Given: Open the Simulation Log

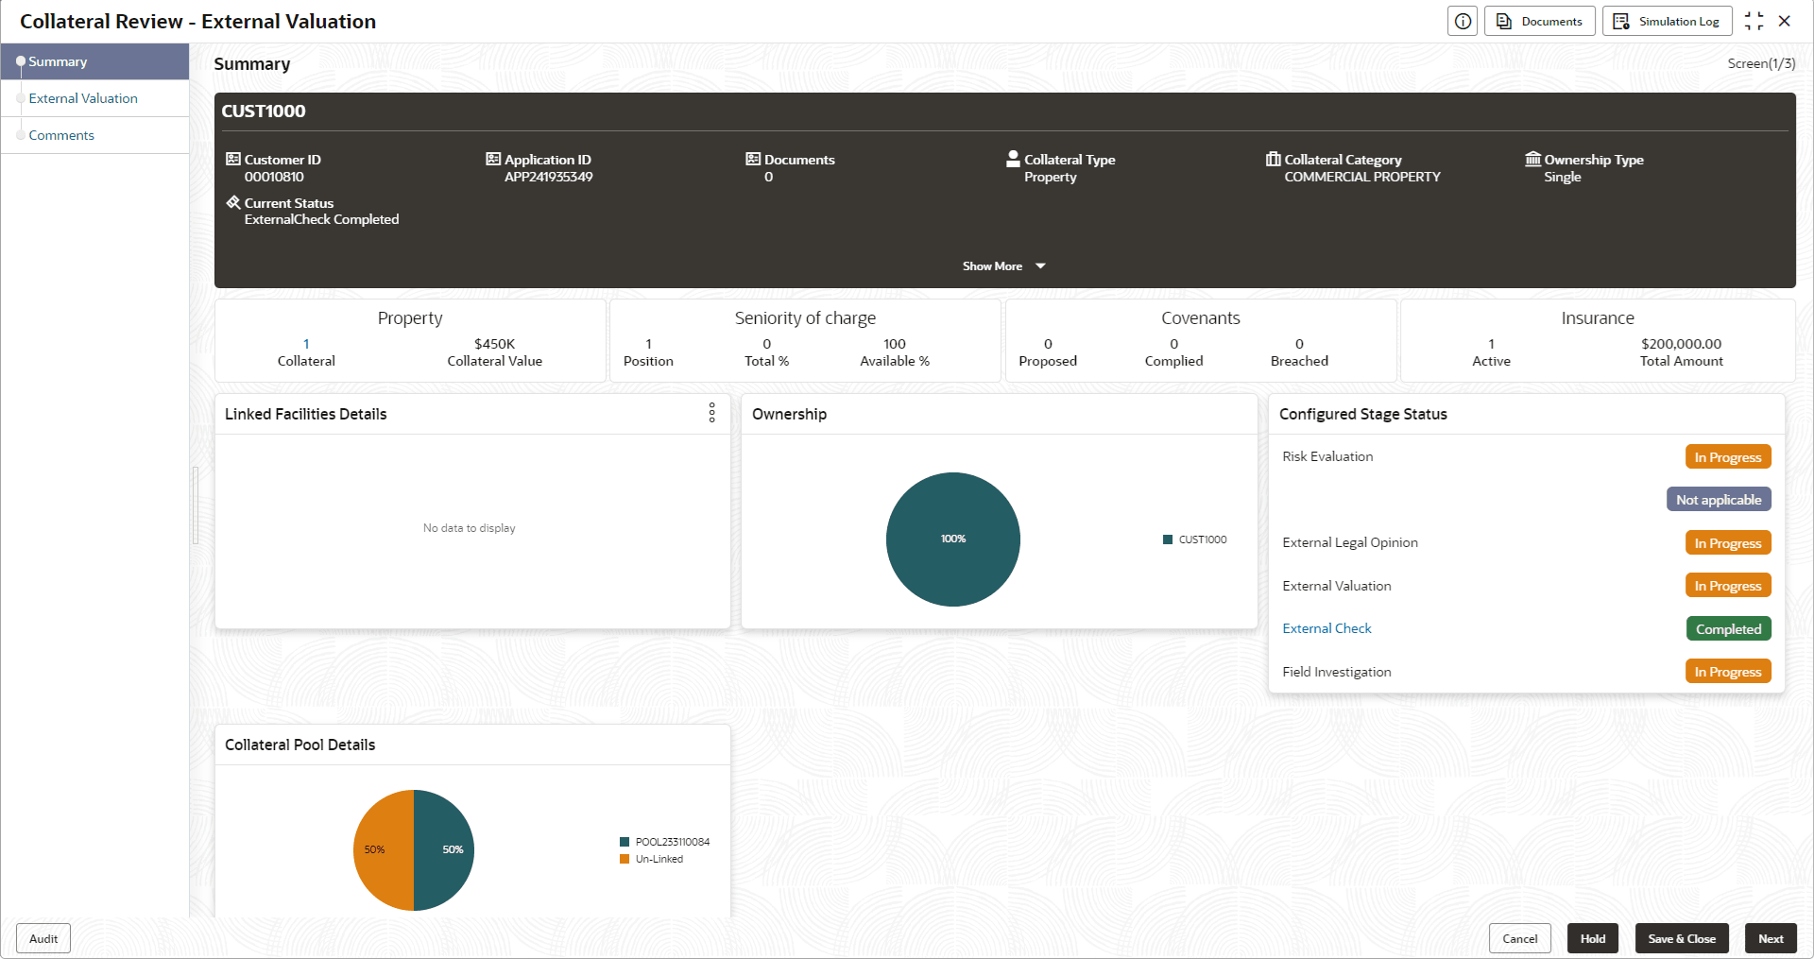Looking at the screenshot, I should pyautogui.click(x=1667, y=21).
